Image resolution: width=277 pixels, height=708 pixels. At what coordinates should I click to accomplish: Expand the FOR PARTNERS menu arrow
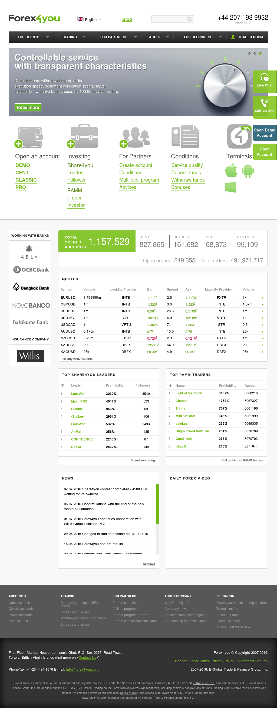pos(135,37)
